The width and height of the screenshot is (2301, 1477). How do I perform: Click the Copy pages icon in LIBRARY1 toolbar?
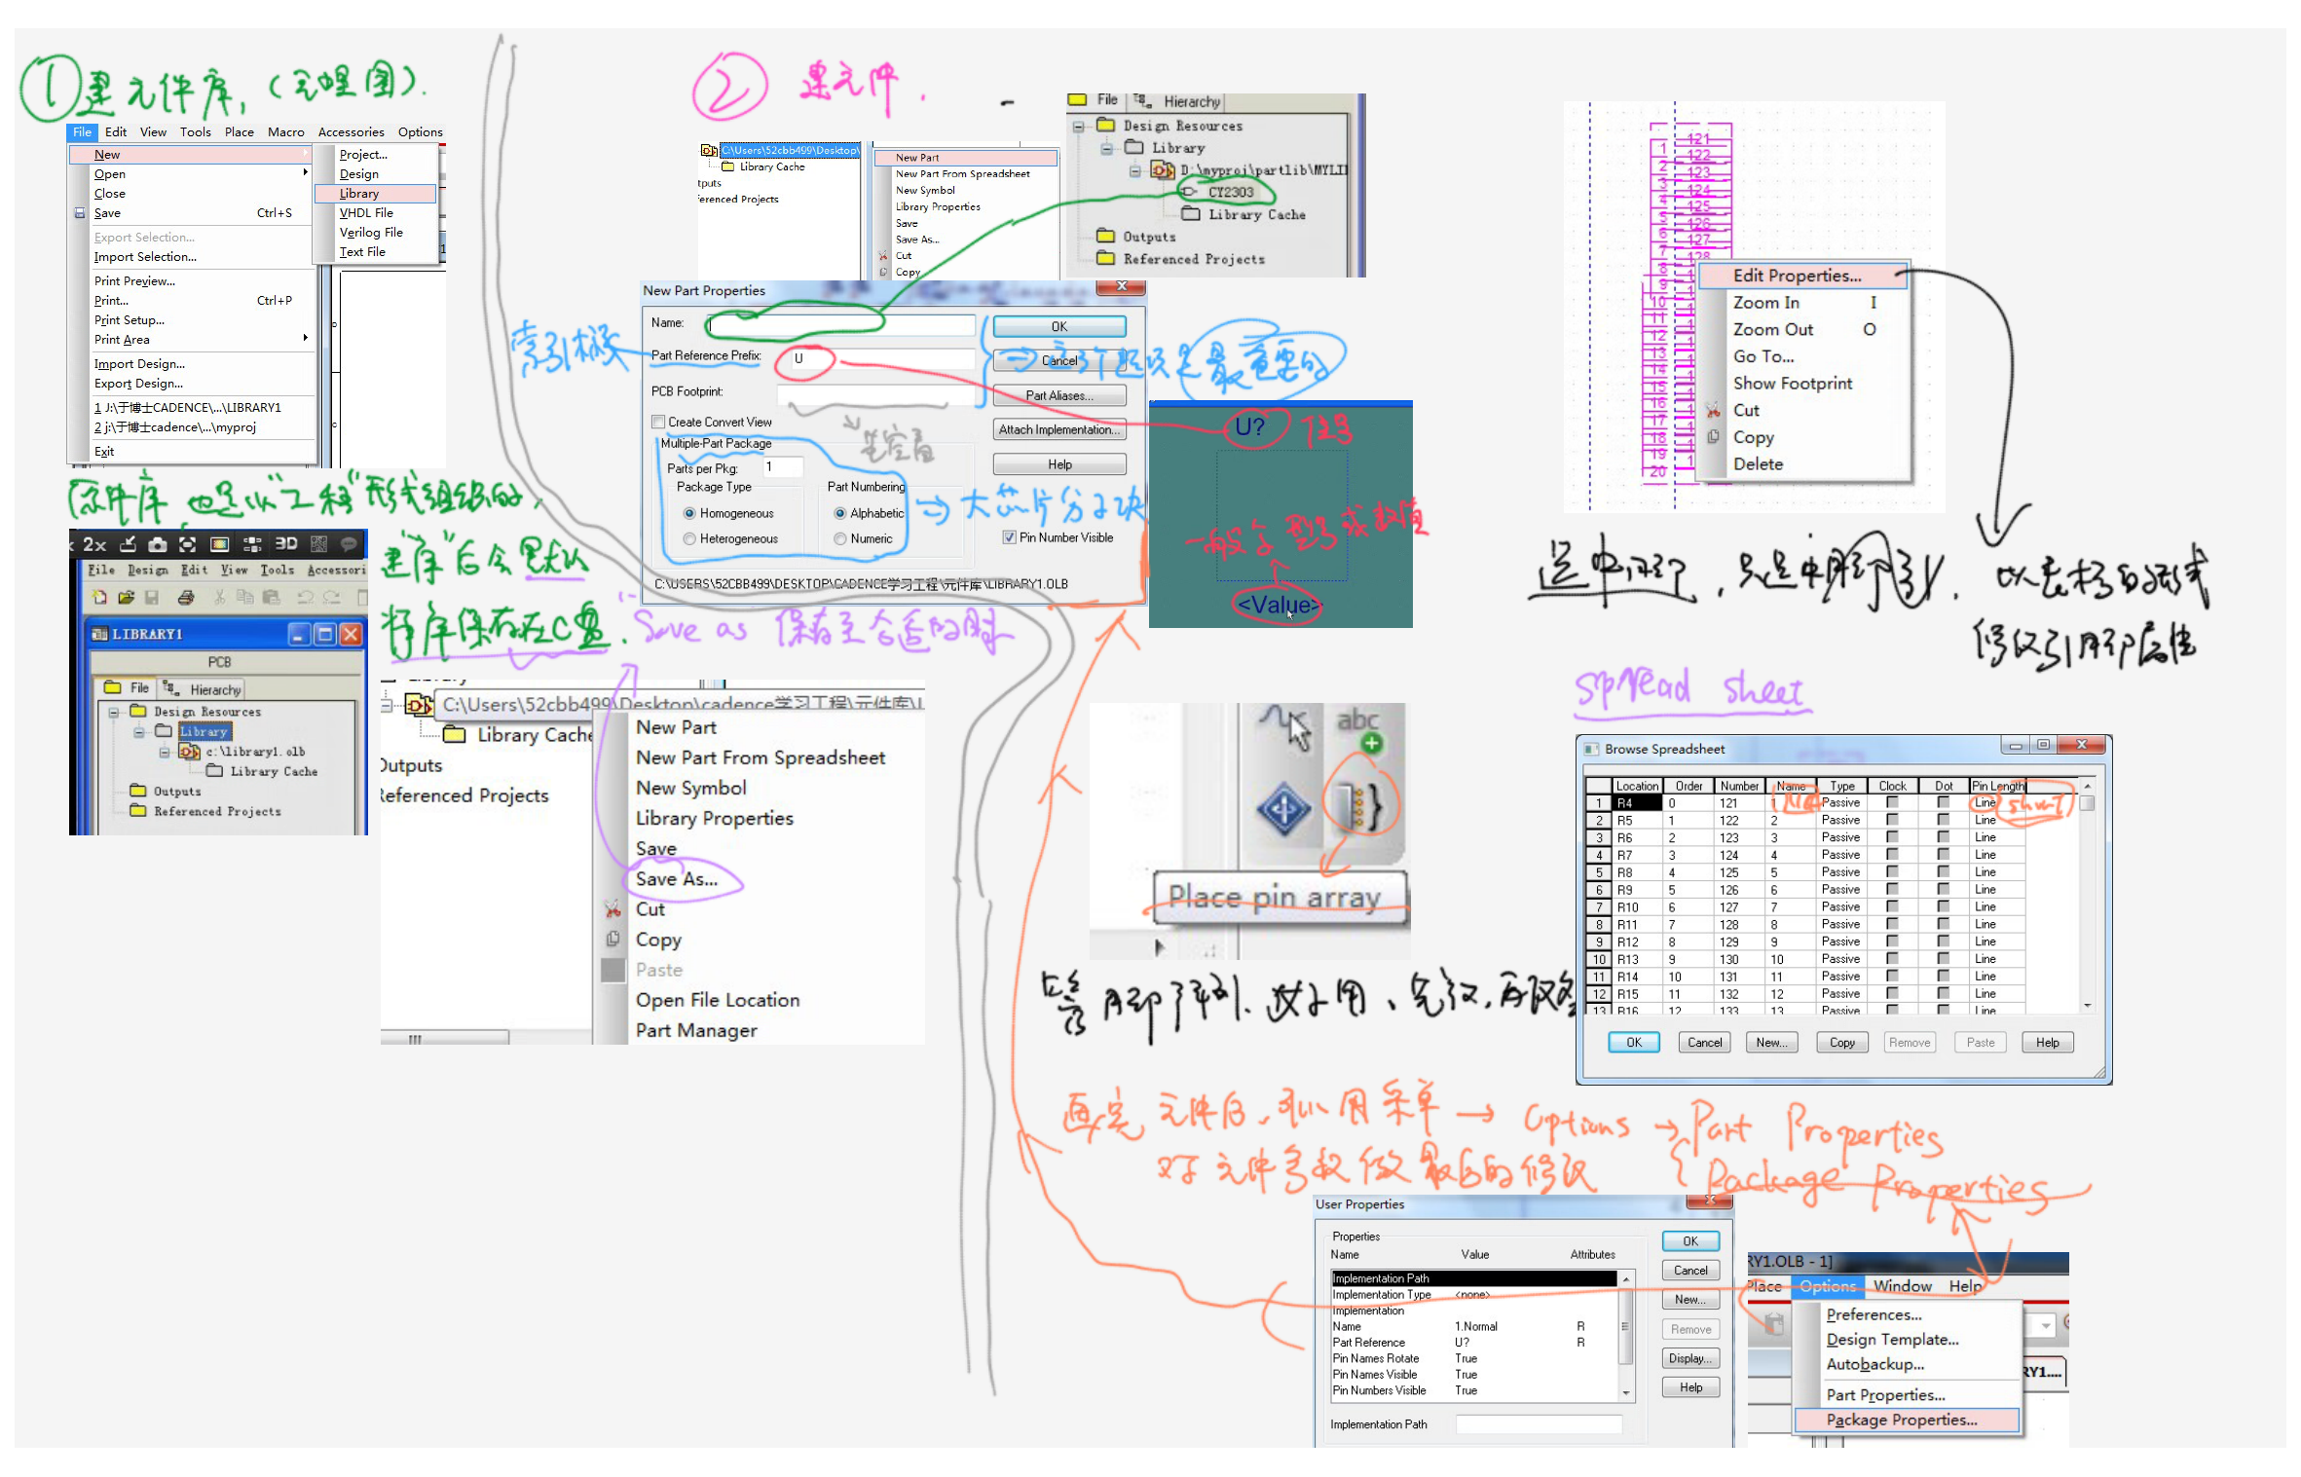(245, 597)
